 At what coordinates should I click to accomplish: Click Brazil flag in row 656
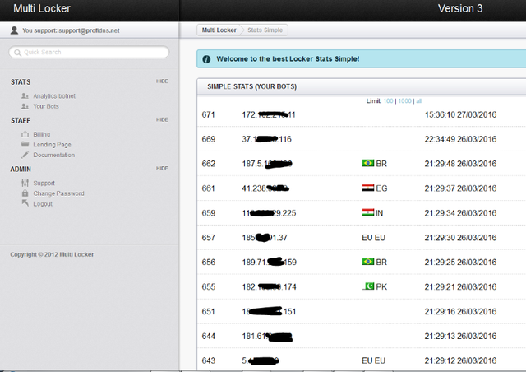[x=367, y=262]
